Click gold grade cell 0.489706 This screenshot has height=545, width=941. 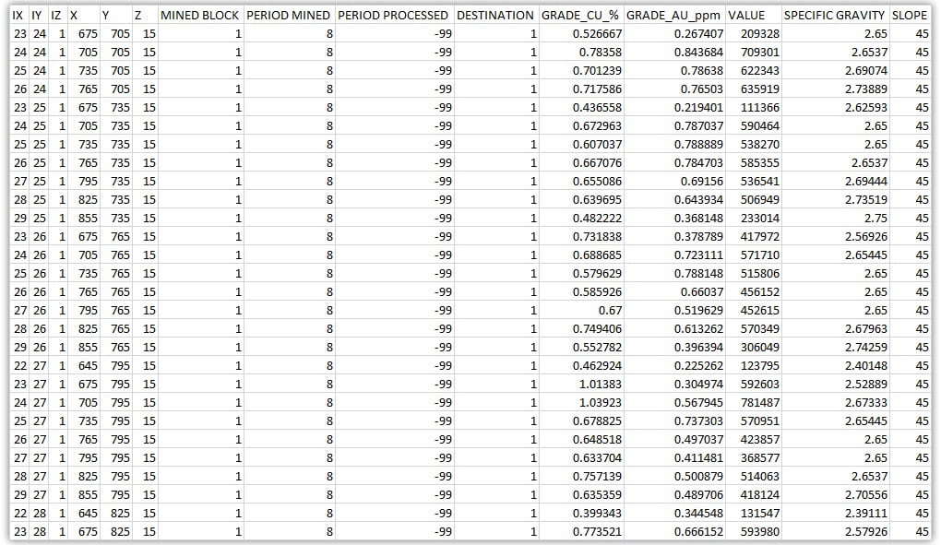(x=674, y=495)
